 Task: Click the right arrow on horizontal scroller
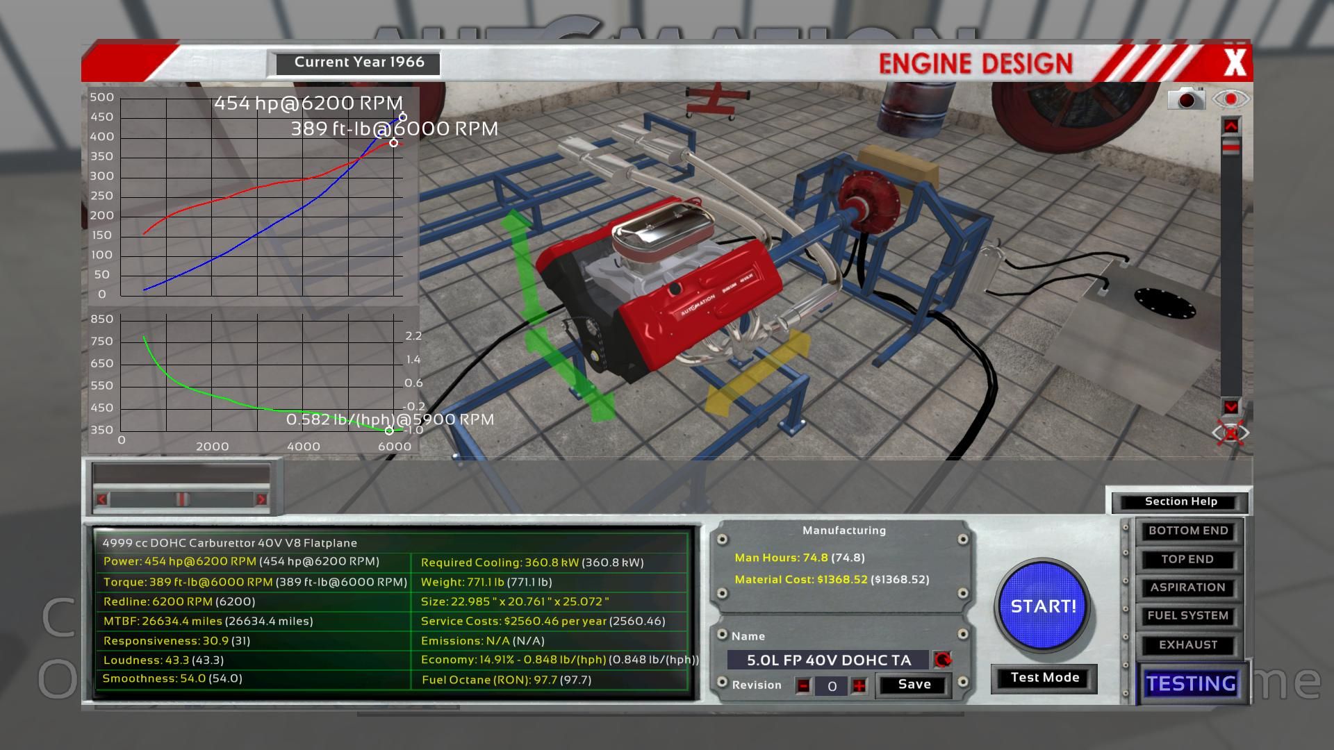click(261, 499)
